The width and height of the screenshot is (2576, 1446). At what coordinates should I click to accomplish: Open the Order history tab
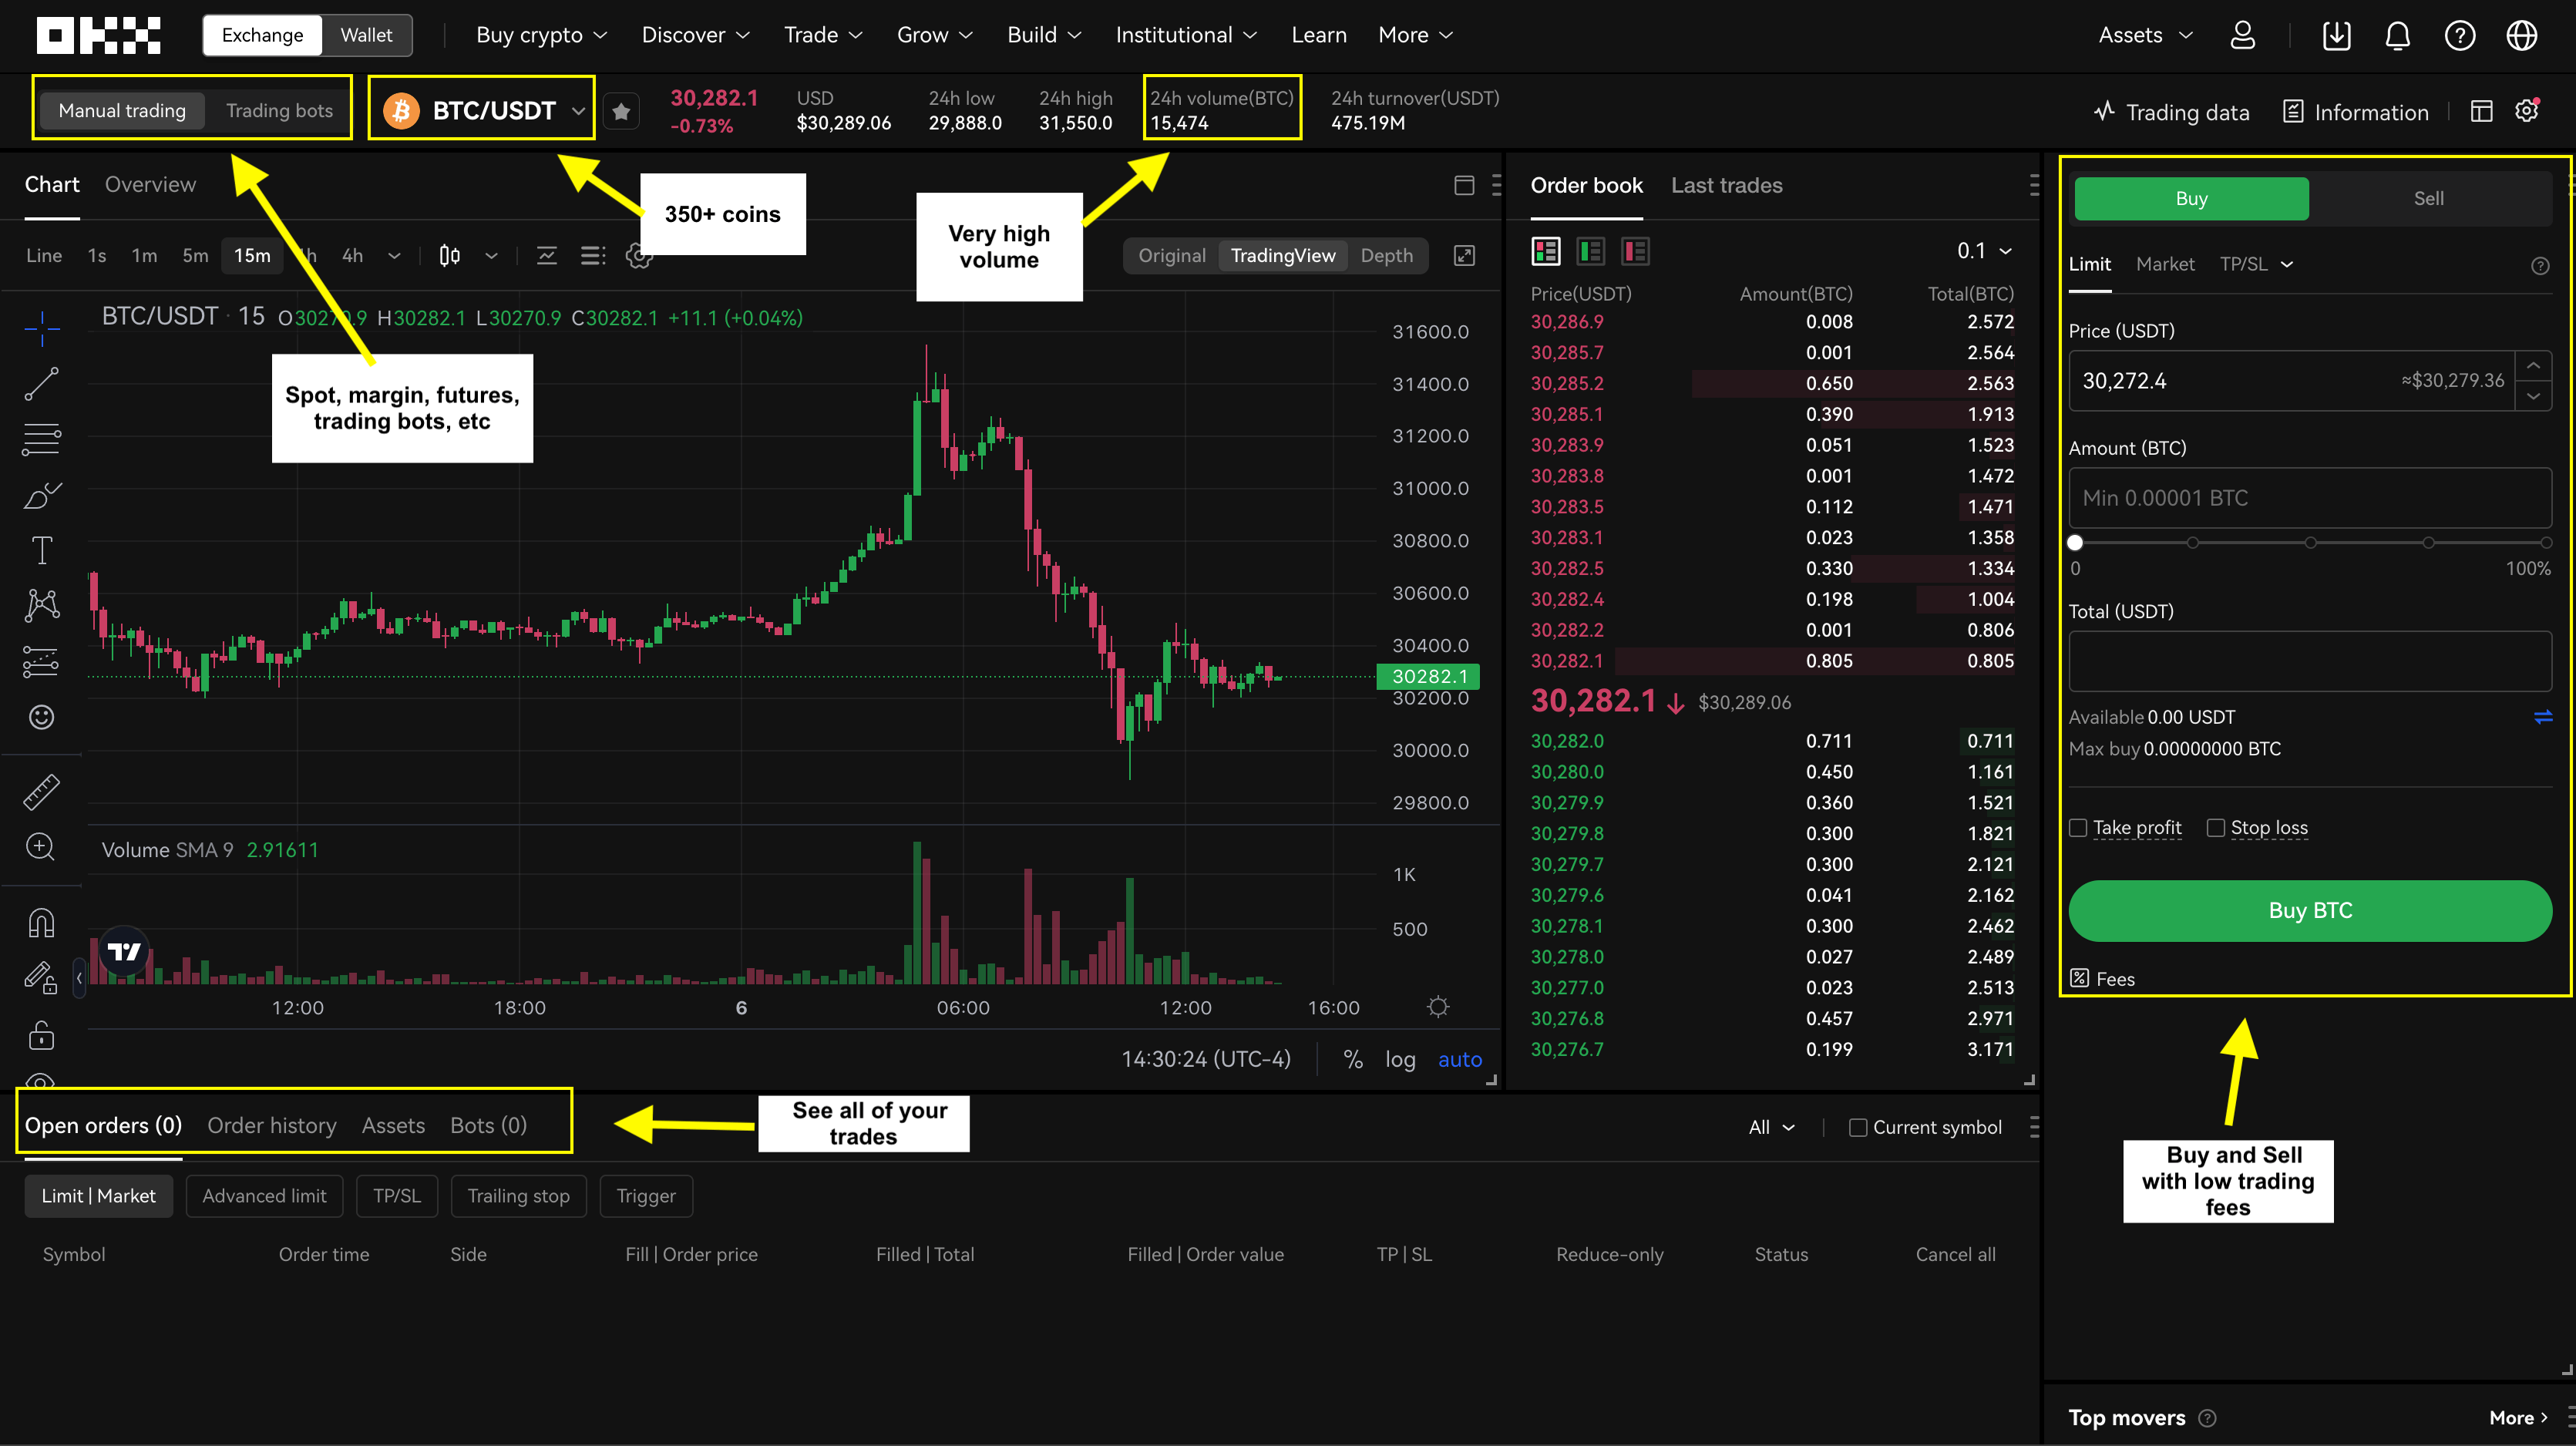(272, 1126)
